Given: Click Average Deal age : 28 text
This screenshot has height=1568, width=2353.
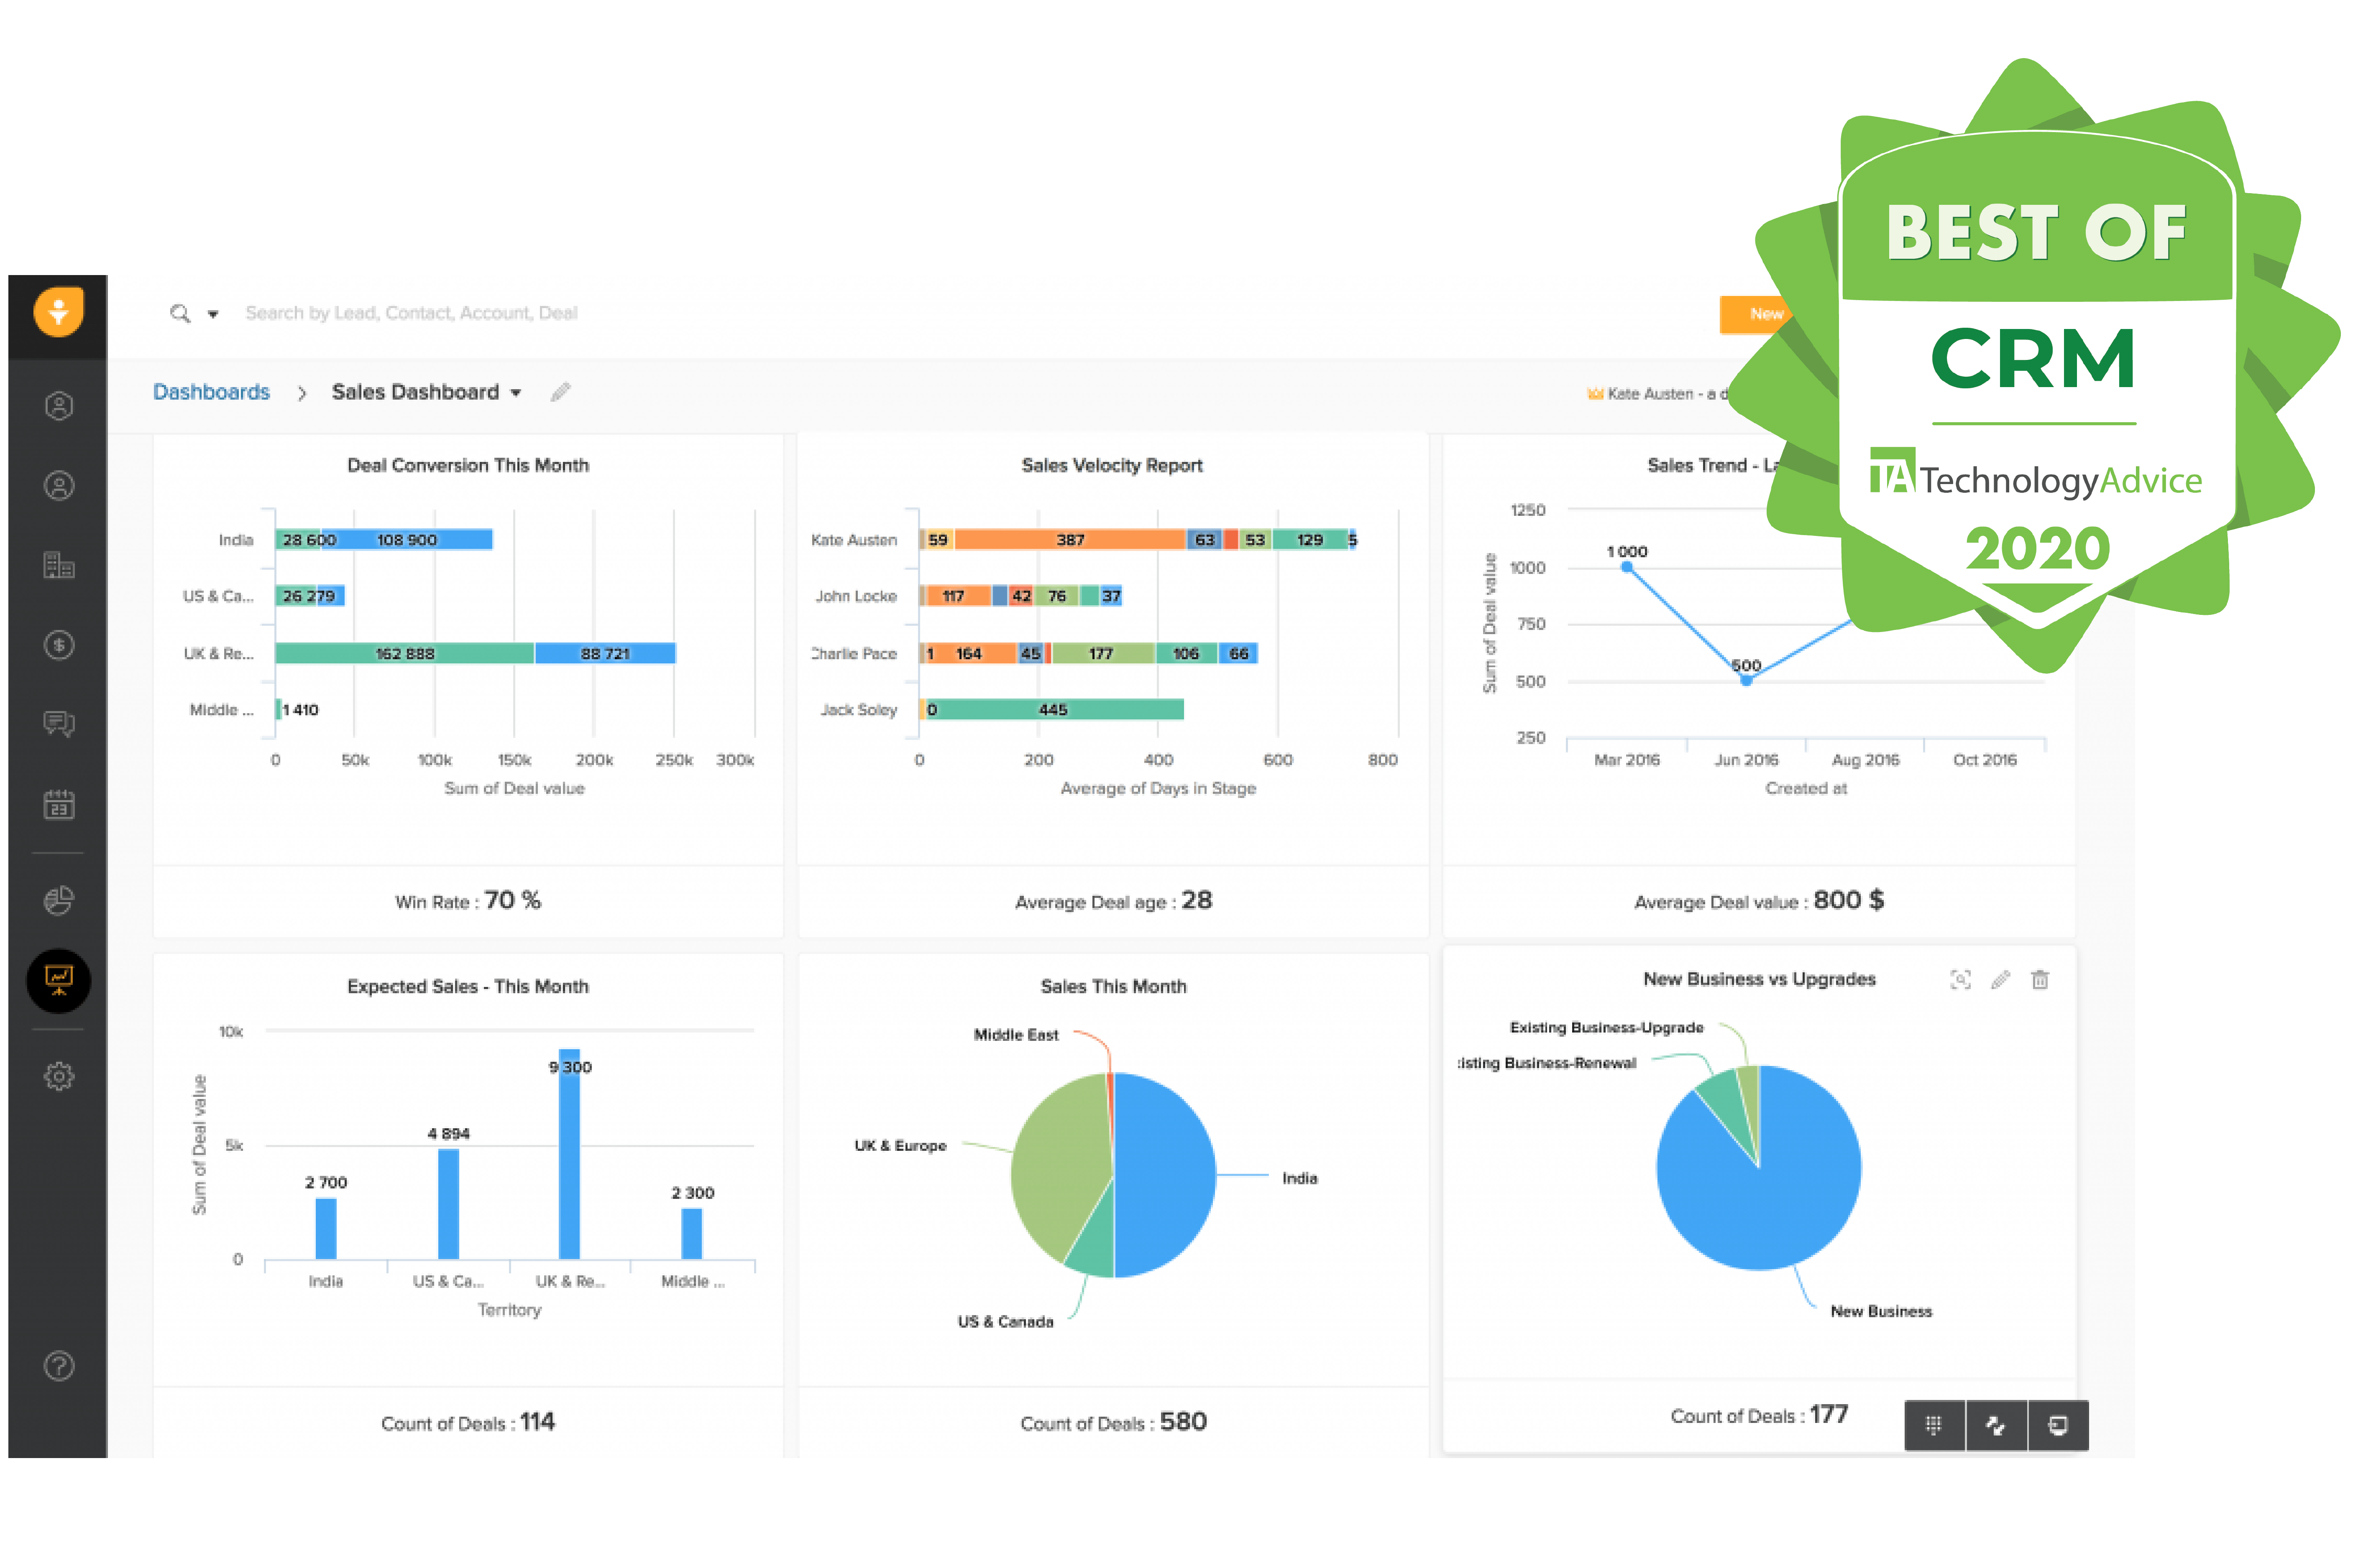Looking at the screenshot, I should click(1113, 901).
